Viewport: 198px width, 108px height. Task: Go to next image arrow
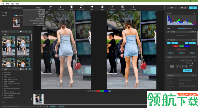[40, 107]
